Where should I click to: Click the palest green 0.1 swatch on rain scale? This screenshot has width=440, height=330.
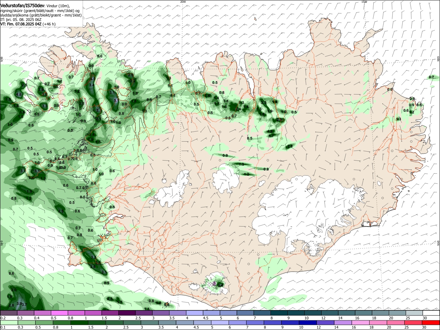9,322
